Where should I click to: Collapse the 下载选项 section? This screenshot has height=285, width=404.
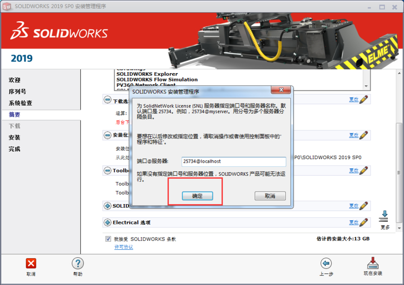coord(108,100)
